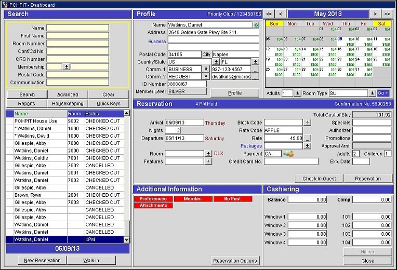Click the red Attachments indicator
The image size is (397, 270).
click(x=153, y=206)
